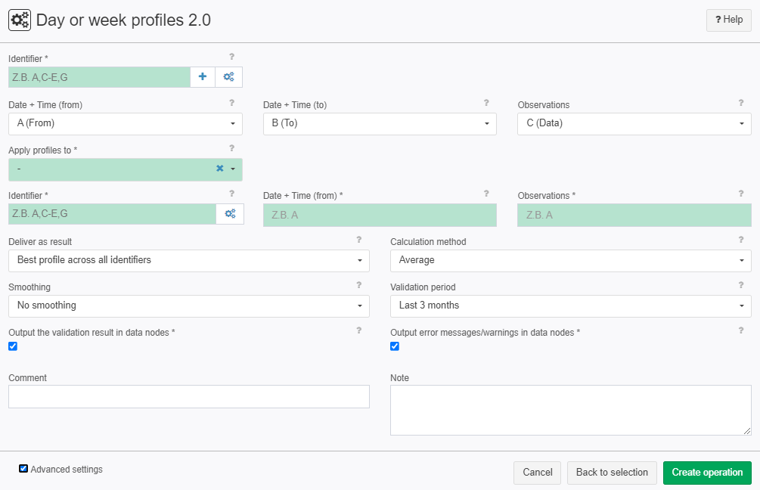Viewport: 760px width, 490px height.
Task: Go Back to selection
Action: [x=612, y=473]
